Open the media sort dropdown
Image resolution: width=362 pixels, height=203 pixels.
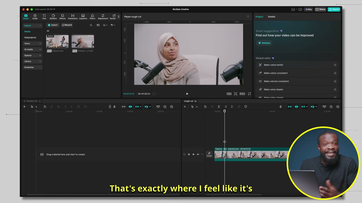coord(105,25)
